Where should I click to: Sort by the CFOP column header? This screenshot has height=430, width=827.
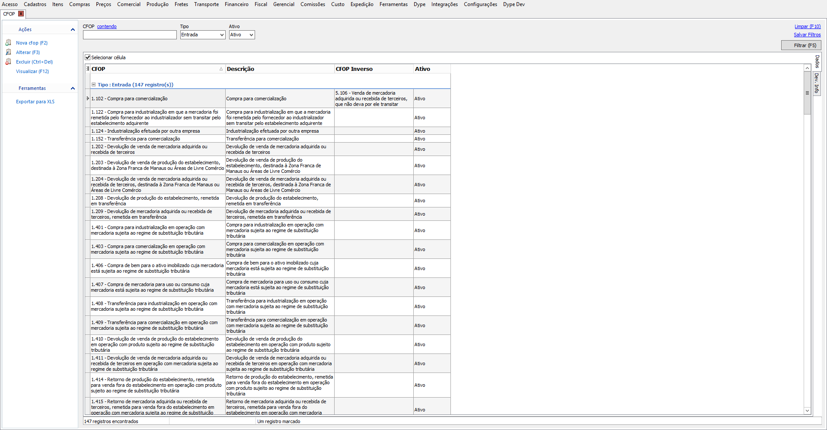click(x=157, y=69)
